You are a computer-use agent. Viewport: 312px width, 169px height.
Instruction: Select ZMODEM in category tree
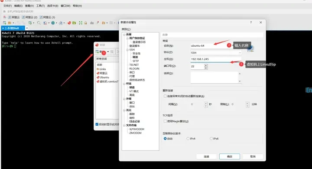tap(135, 133)
